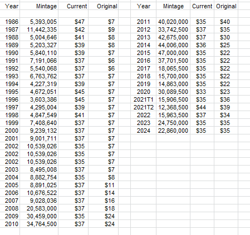Click the $18 original price for 2008
This screenshot has width=250, height=235.
pos(103,208)
